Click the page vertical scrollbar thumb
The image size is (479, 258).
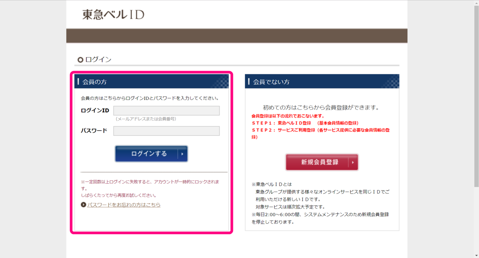[x=476, y=96]
